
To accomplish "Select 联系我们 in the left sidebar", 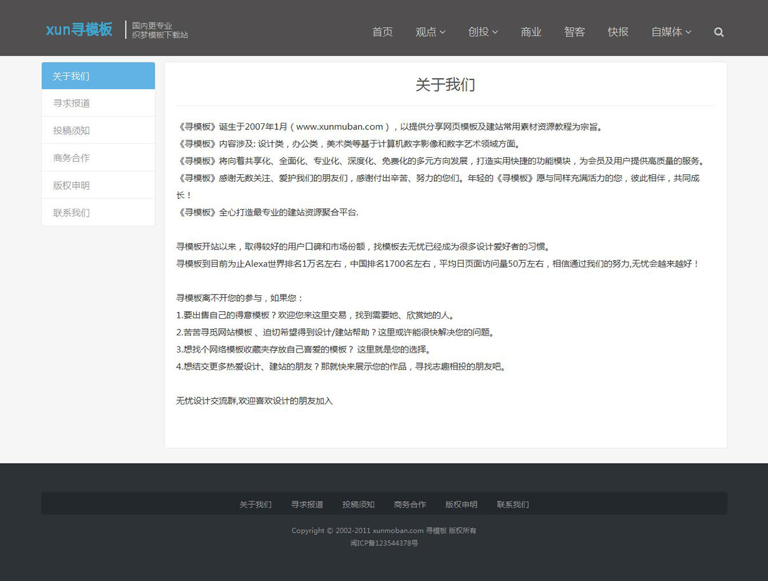I will (x=98, y=213).
